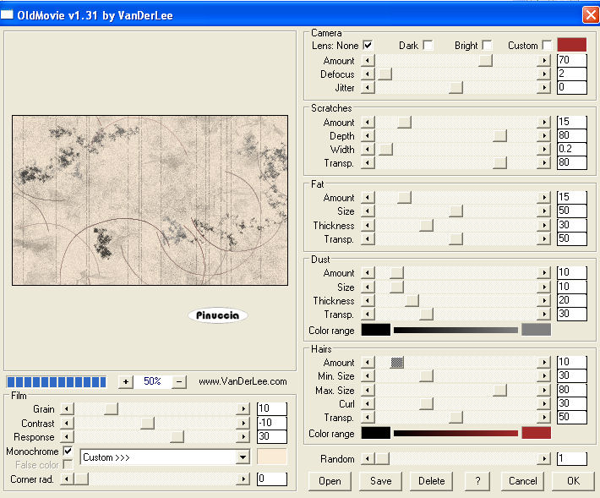Click the red Custom lens color swatch
Viewport: 600px width, 498px height.
click(x=571, y=45)
